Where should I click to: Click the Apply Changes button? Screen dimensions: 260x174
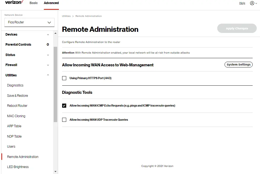pos(237,28)
